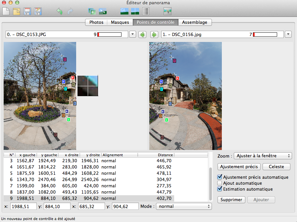Save the project with the floppy icon
Viewport: 297px width, 222px height.
27,12
